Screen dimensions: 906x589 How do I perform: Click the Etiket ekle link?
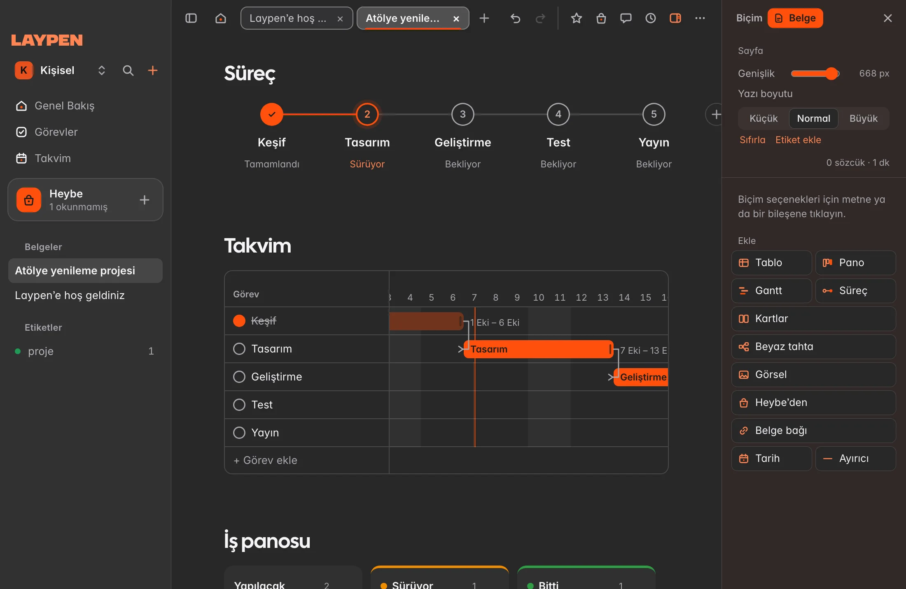pyautogui.click(x=798, y=140)
